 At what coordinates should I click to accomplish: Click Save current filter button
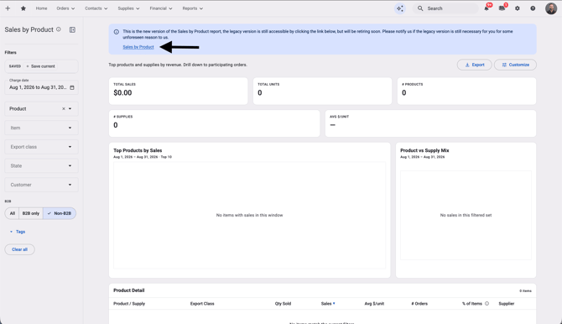pyautogui.click(x=40, y=66)
